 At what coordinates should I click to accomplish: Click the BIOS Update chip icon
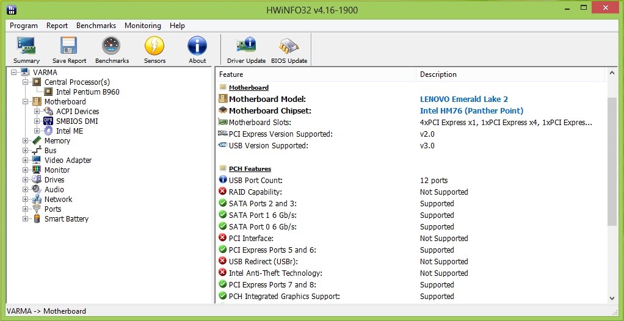289,45
